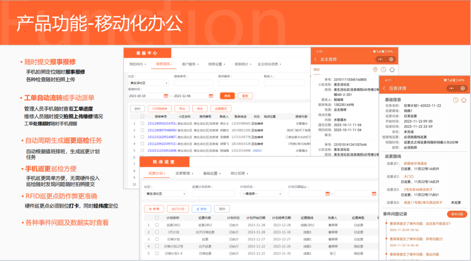Click 执行计划 button
The height and width of the screenshot is (261, 471).
click(x=178, y=209)
